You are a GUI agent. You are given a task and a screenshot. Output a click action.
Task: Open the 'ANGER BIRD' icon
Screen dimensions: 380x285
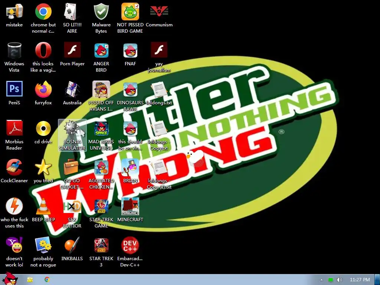101,50
